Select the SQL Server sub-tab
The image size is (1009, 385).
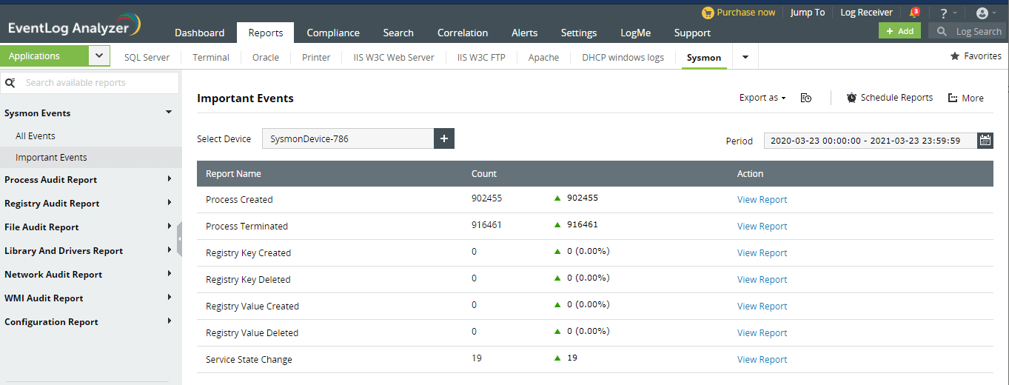tap(147, 57)
